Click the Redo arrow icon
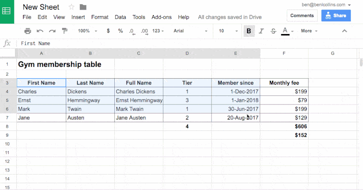The image size is (363, 190). click(x=52, y=31)
